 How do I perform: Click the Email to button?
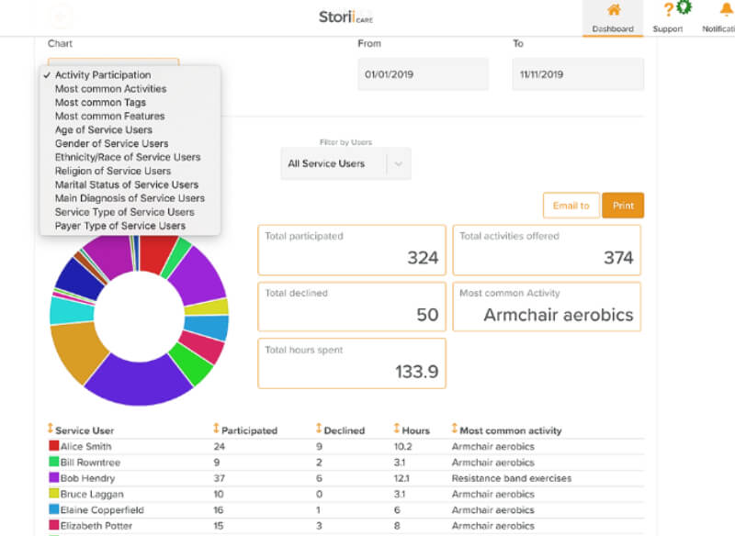point(571,206)
